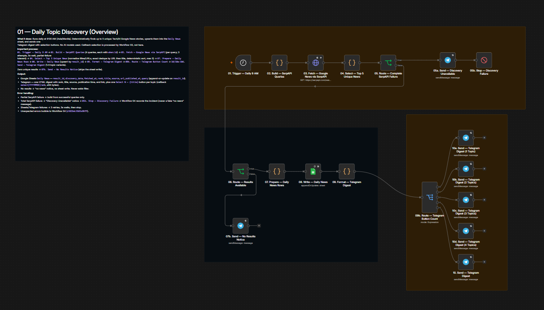Select the 09. Format Telegram Digest node
Image resolution: width=544 pixels, height=310 pixels.
347,172
